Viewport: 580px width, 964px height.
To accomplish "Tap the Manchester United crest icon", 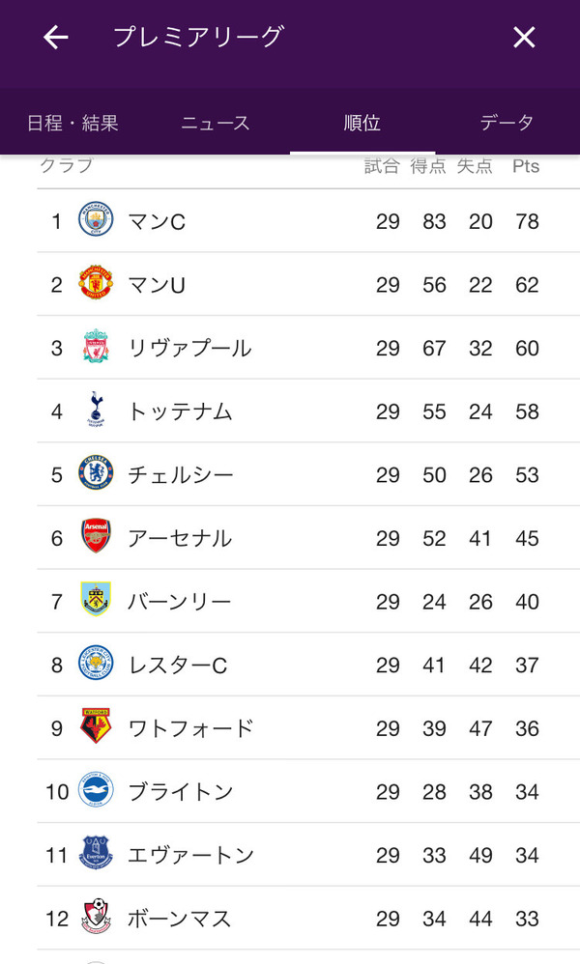I will pyautogui.click(x=96, y=284).
